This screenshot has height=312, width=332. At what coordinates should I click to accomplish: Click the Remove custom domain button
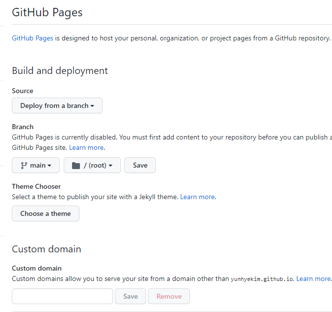(169, 296)
